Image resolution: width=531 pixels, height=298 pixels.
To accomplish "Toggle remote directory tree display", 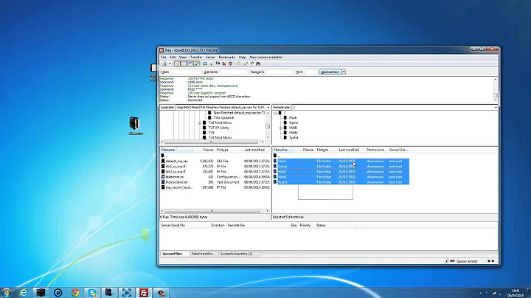I will [190, 63].
